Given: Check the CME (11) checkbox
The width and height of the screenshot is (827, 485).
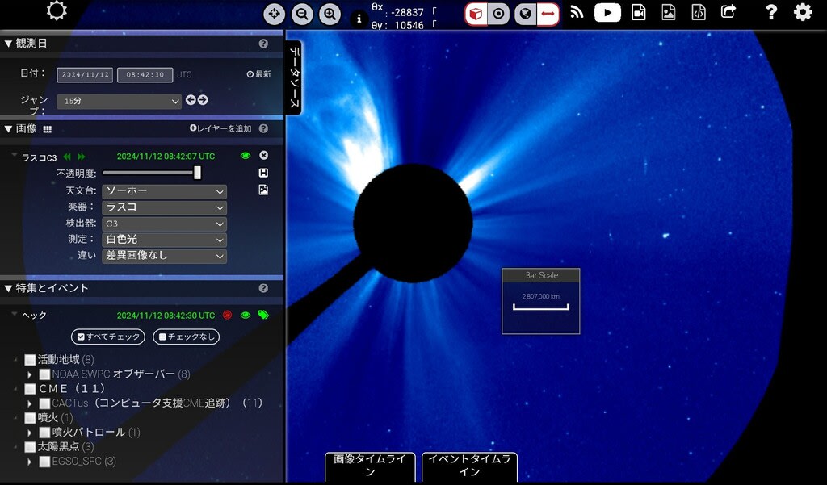Looking at the screenshot, I should click(30, 389).
